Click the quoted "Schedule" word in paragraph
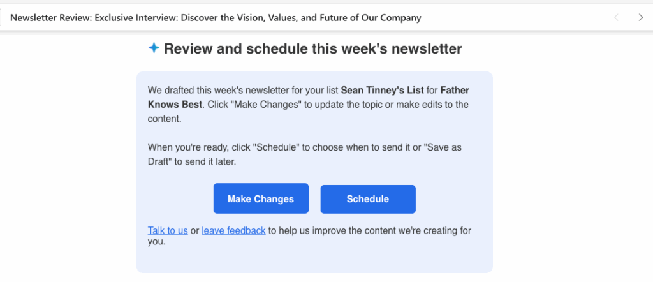This screenshot has height=282, width=653. [276, 147]
